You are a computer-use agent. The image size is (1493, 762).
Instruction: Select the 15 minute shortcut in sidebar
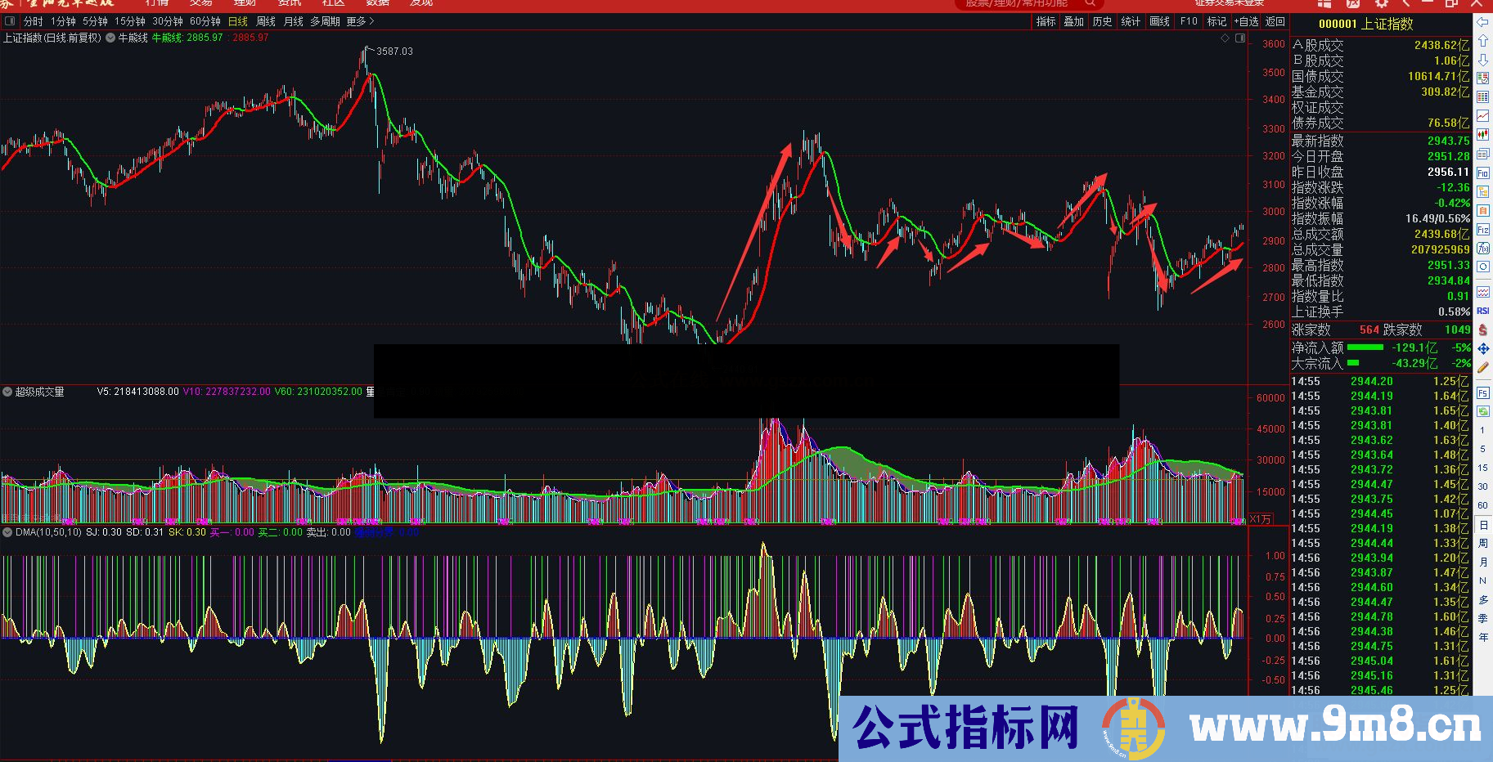click(x=1483, y=468)
